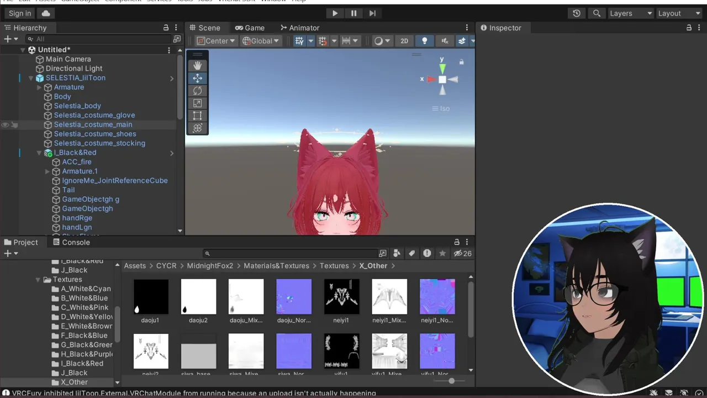Collapse the I_Black&Red object
This screenshot has height=398, width=707.
[x=39, y=153]
